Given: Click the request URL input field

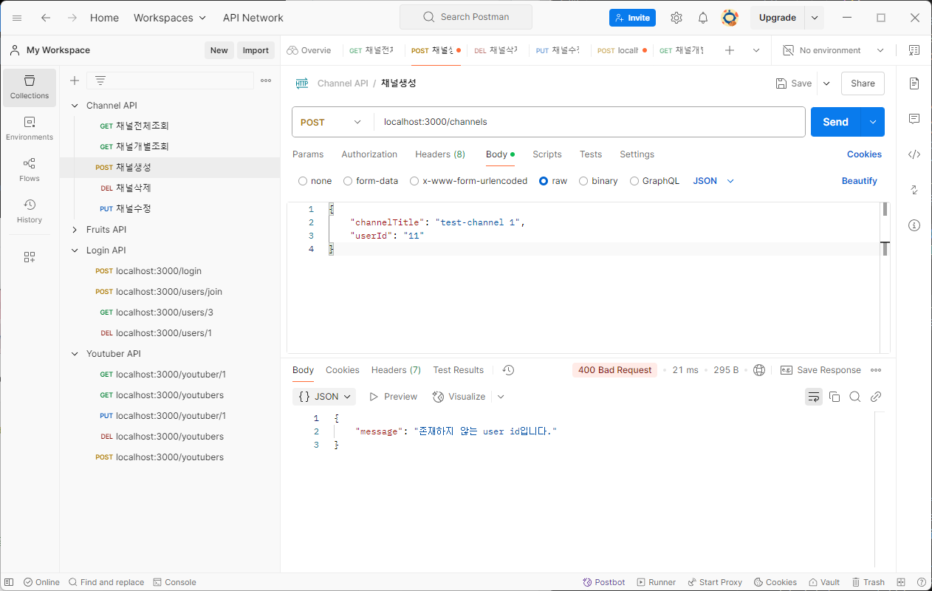Looking at the screenshot, I should 589,122.
